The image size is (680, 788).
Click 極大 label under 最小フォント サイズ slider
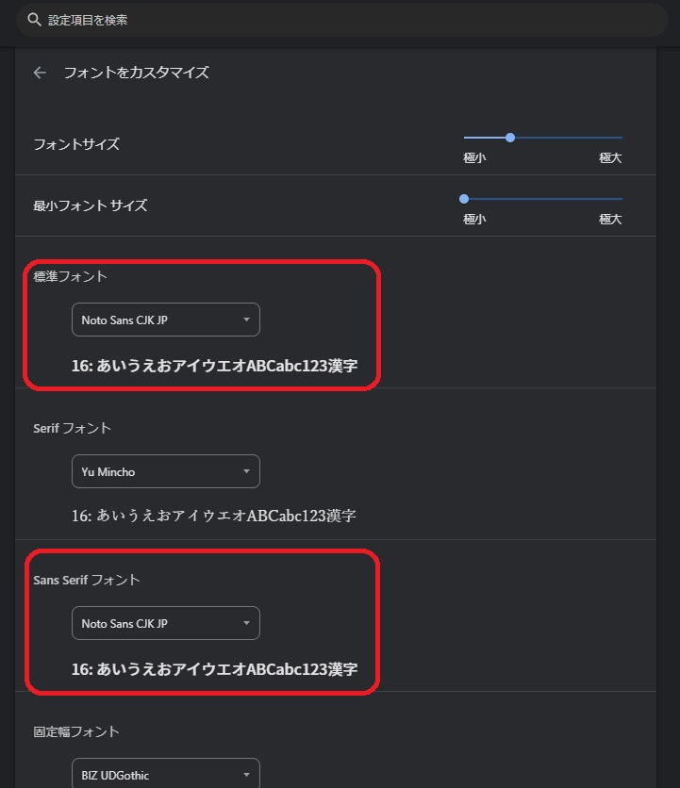[x=610, y=220]
